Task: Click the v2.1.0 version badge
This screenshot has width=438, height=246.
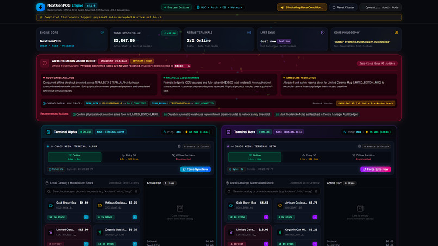Action: tap(91, 5)
